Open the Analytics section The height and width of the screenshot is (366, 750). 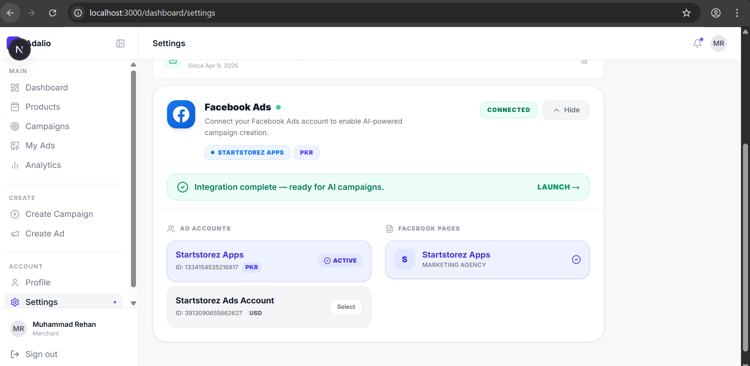click(63, 165)
